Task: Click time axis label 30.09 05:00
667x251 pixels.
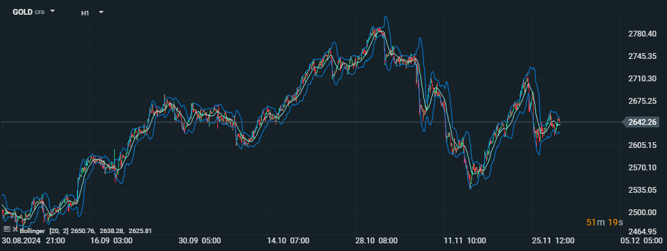Action: click(199, 241)
